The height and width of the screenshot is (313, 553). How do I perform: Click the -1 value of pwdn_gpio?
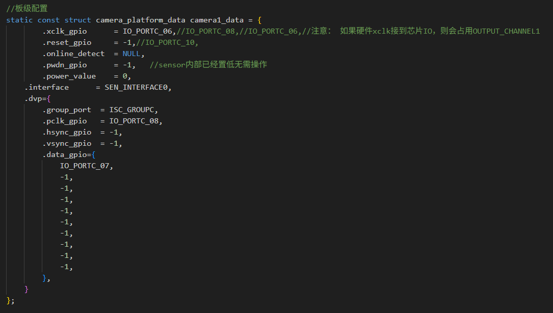pos(127,65)
